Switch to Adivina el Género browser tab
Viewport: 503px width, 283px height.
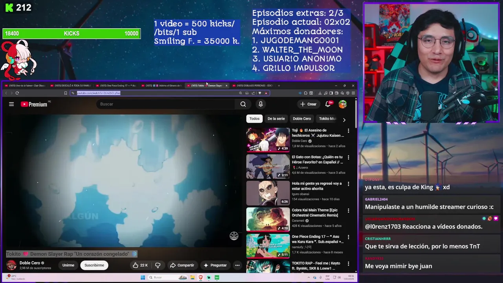(162, 86)
